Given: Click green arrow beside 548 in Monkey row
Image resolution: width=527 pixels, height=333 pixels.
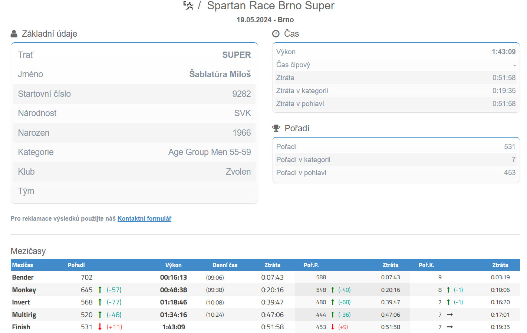Looking at the screenshot, I should (x=333, y=290).
